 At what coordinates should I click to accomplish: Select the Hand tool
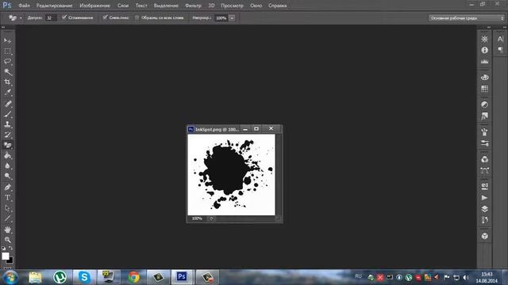click(7, 230)
